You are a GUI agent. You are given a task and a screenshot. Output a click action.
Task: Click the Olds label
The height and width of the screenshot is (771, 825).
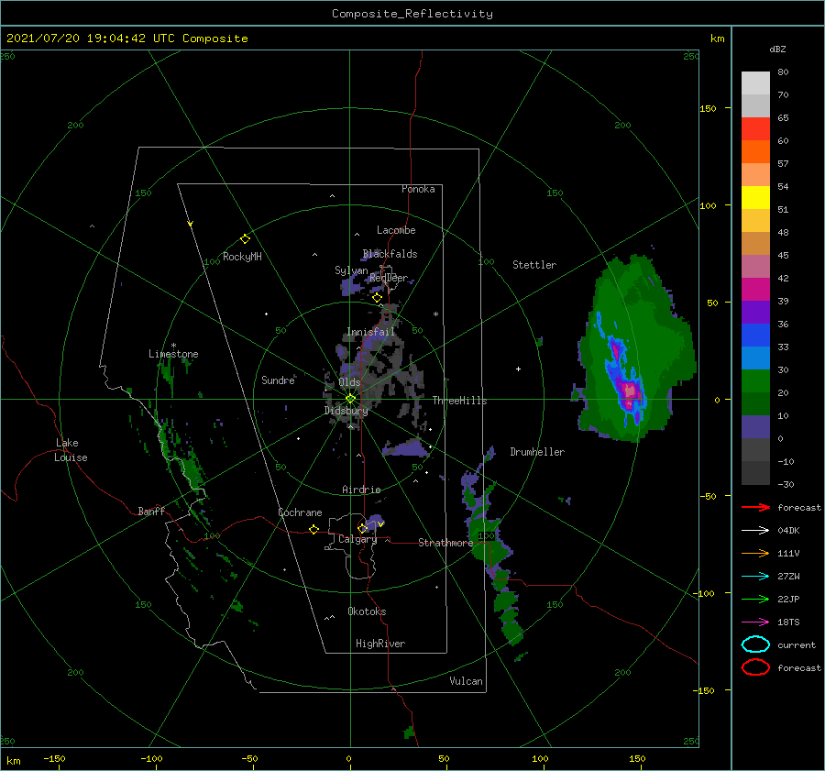pyautogui.click(x=349, y=382)
